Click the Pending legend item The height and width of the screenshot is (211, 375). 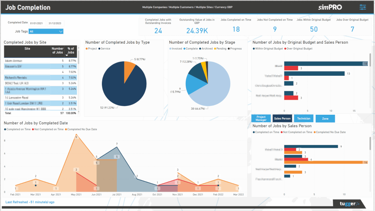click(x=220, y=48)
